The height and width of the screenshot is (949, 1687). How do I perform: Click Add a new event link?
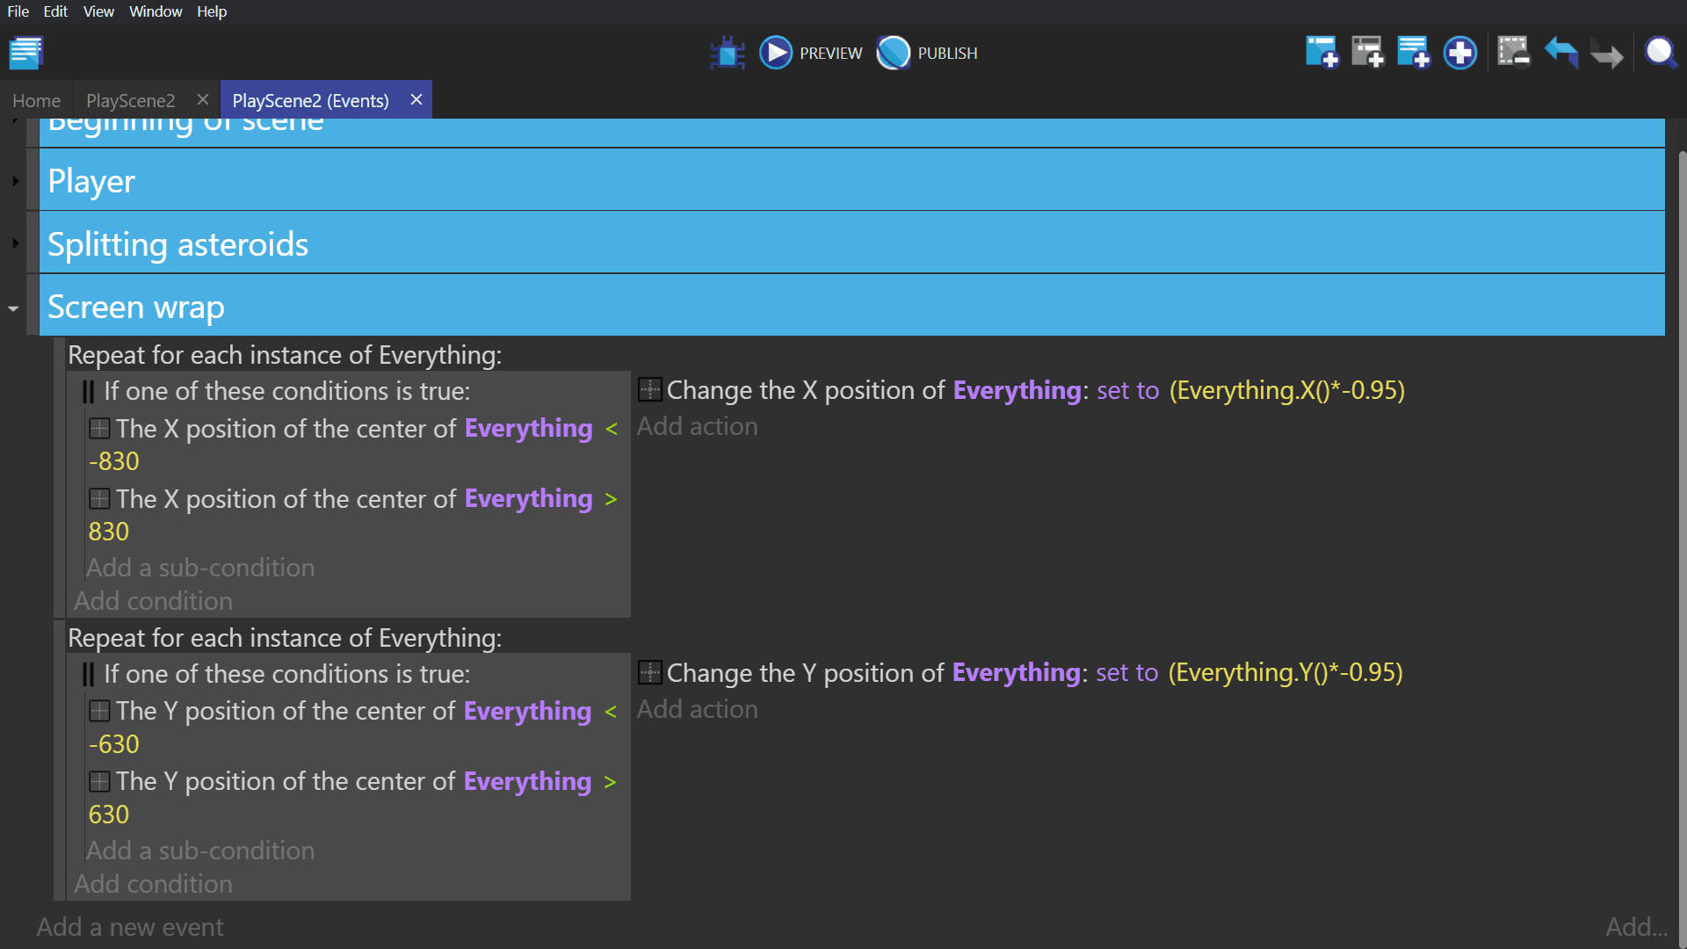coord(130,927)
